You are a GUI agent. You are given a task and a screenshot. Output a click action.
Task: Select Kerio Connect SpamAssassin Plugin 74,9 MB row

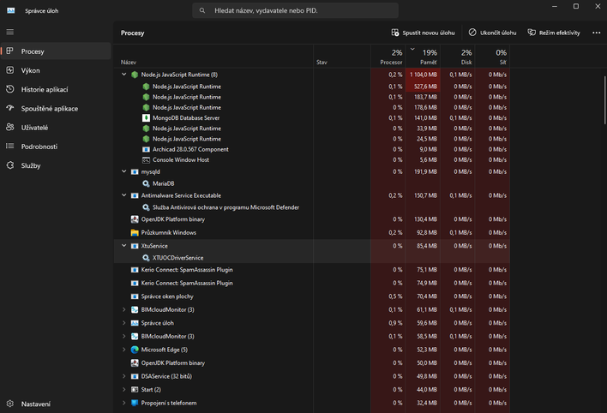point(312,283)
